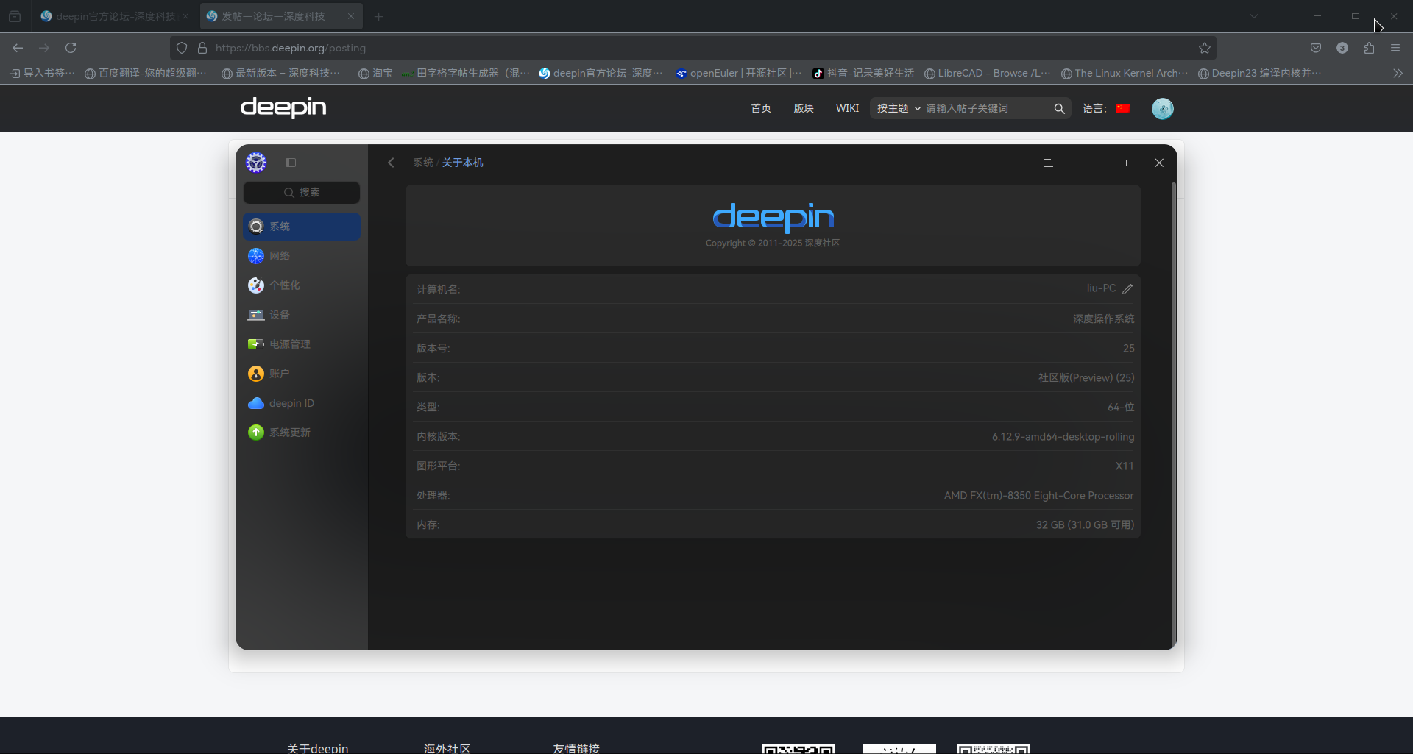Click the Control Center back arrow
The height and width of the screenshot is (754, 1413).
pyautogui.click(x=391, y=163)
